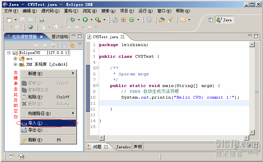263x162 pixels.
Task: Click the Open Type icon in toolbar
Action: coord(162,20)
